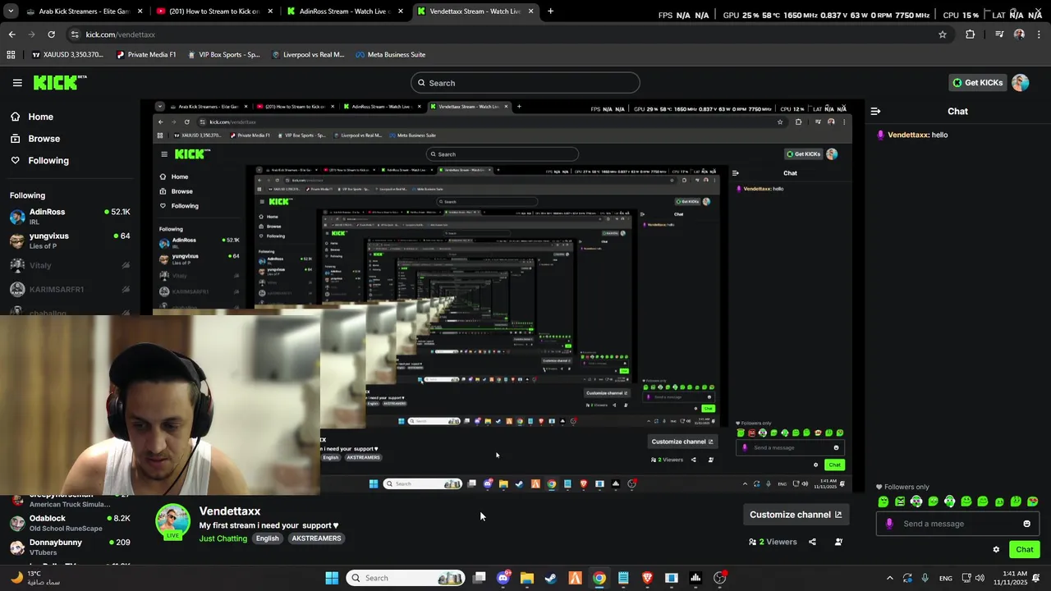
Task: Open Vitaly offline channel in sidebar
Action: (70, 265)
